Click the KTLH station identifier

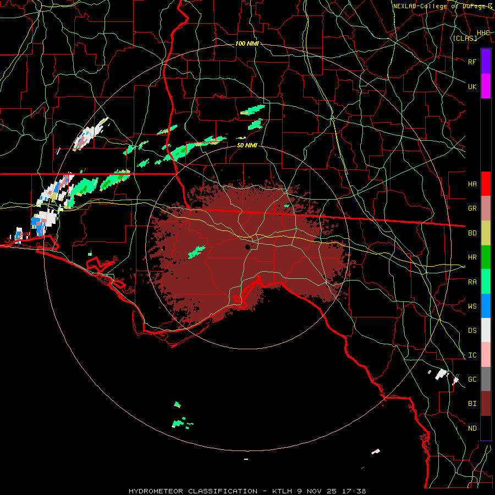284,491
